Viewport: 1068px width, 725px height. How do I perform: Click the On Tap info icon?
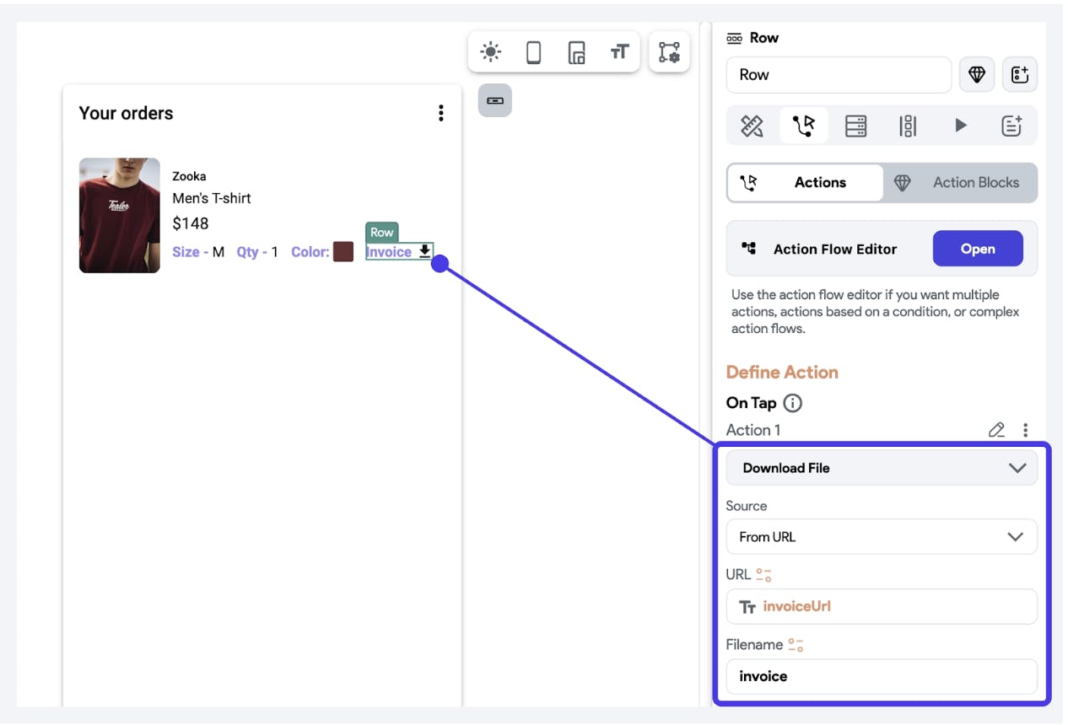click(792, 403)
